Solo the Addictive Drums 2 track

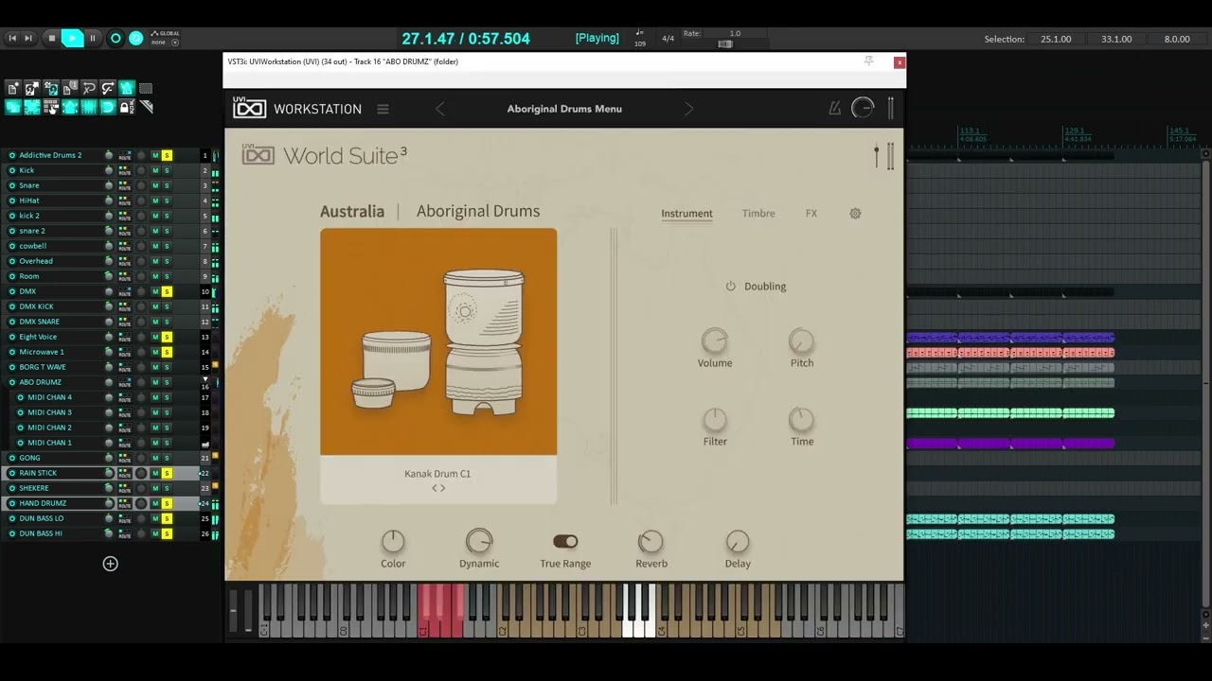[167, 155]
